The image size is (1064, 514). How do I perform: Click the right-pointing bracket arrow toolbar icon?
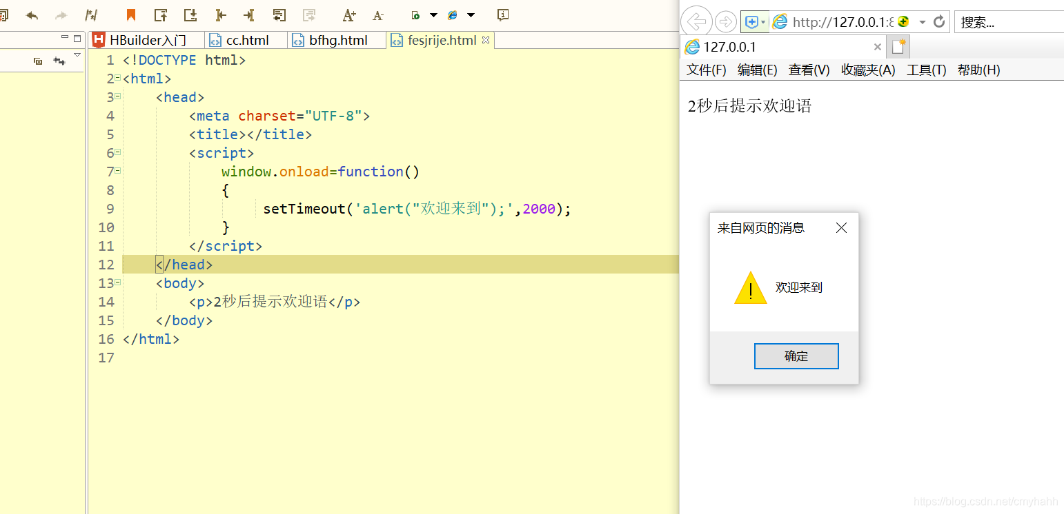[x=249, y=14]
